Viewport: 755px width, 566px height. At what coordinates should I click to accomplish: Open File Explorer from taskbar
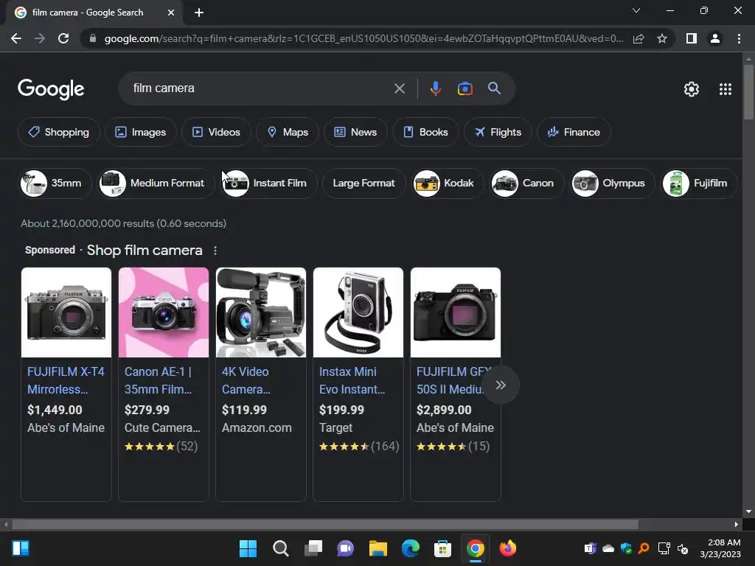click(378, 548)
